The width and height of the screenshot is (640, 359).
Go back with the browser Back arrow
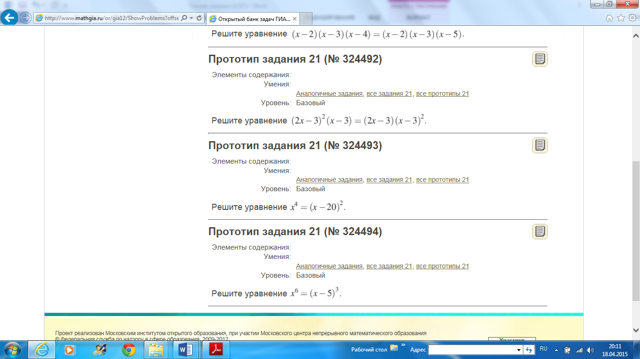9,18
